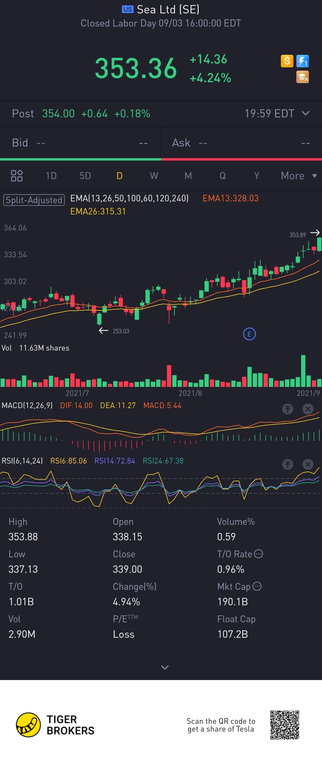Open RSI(6,14,24) indicator settings
The height and width of the screenshot is (770, 322).
coord(22,461)
